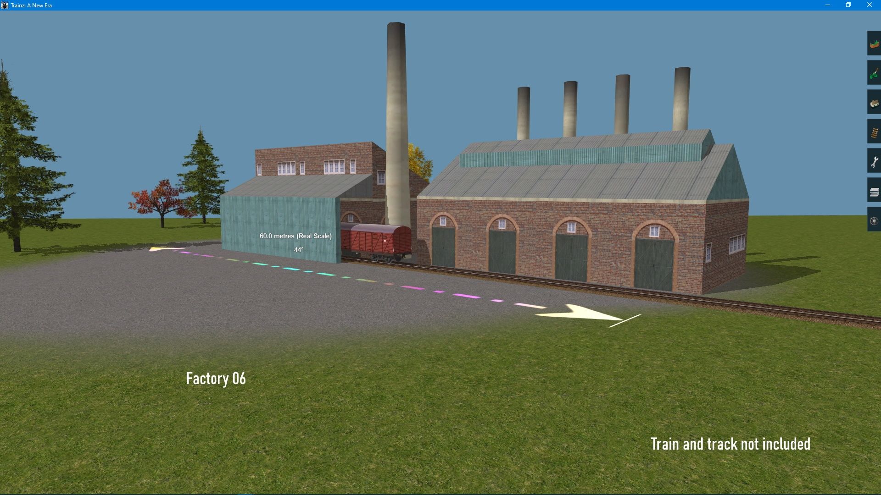Screen dimensions: 881x495
Task: Click the ruler's left arrowhead endpoint
Action: pyautogui.click(x=155, y=249)
